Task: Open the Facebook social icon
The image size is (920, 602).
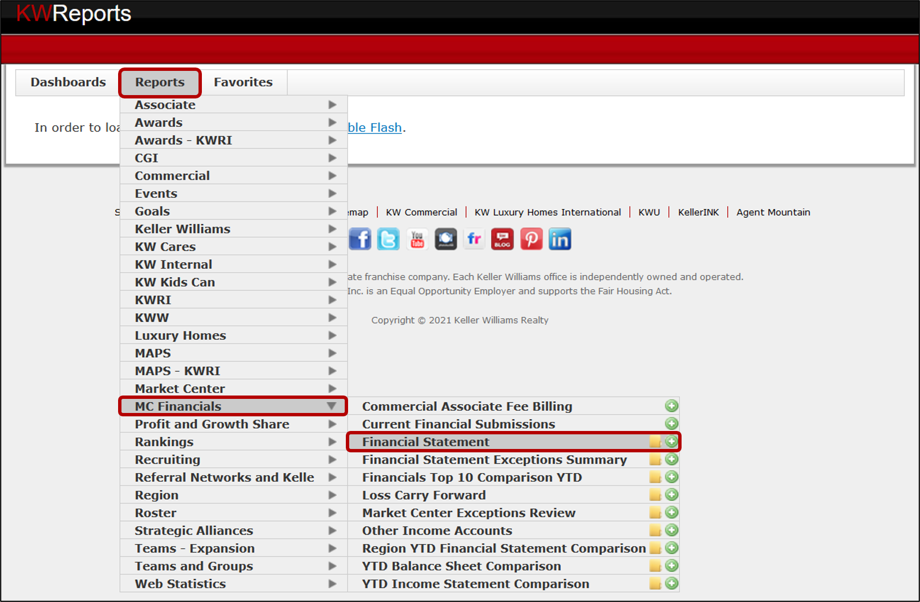Action: [x=360, y=239]
